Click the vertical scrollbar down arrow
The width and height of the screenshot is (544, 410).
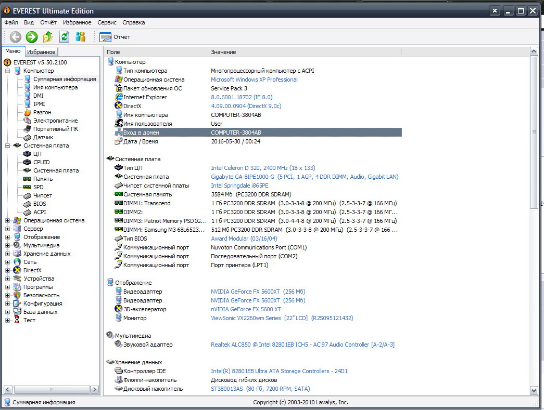pyautogui.click(x=534, y=390)
